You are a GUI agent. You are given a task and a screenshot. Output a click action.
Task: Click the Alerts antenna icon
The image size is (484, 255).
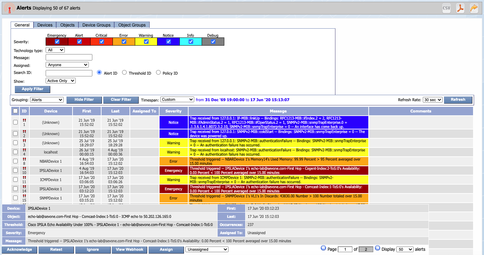(x=10, y=8)
